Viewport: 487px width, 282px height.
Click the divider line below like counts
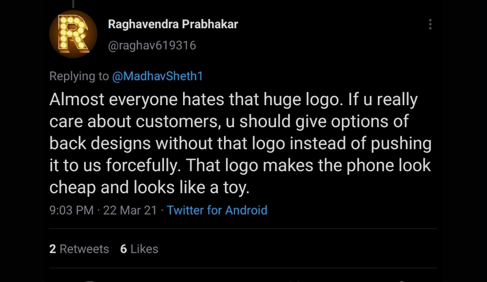[243, 268]
